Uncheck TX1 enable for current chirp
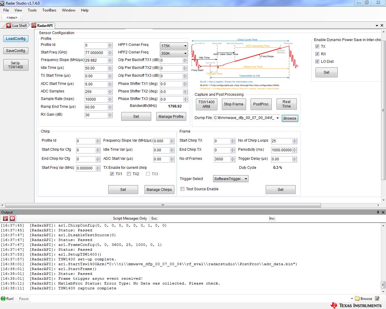Screen dimensions: 386x309 pos(112,174)
